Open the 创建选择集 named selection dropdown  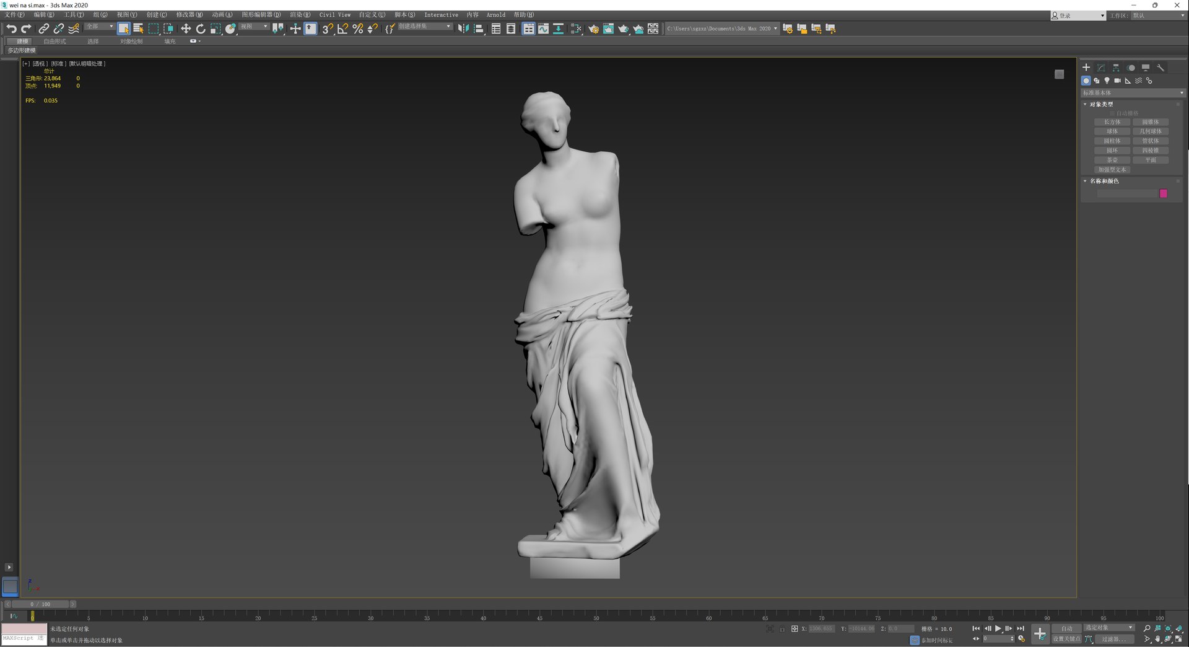424,27
